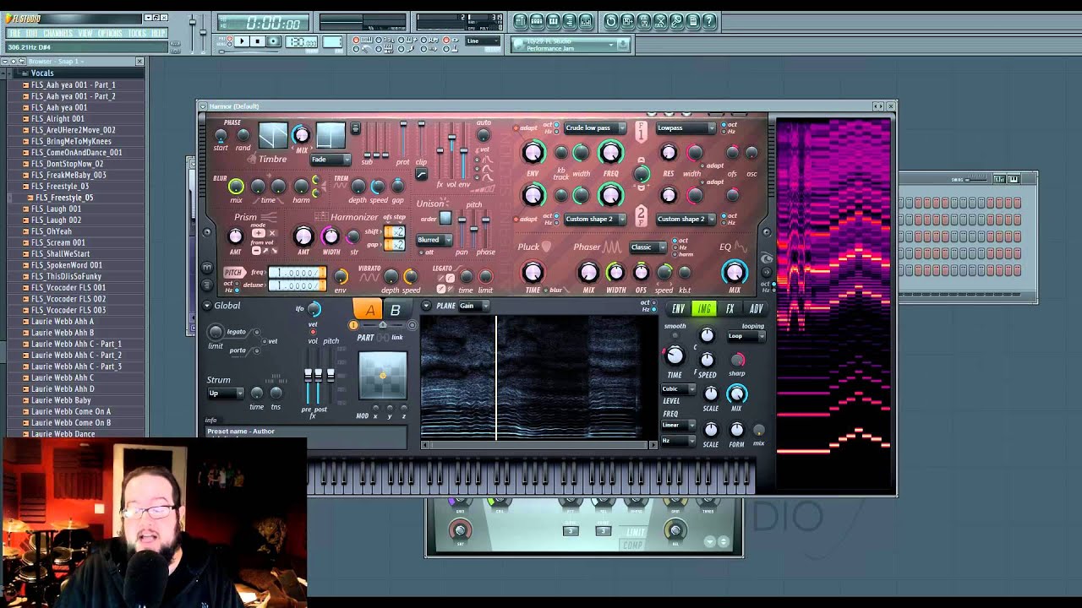The image size is (1082, 608).
Task: Select the IMG tab in Harmor
Action: pos(704,309)
